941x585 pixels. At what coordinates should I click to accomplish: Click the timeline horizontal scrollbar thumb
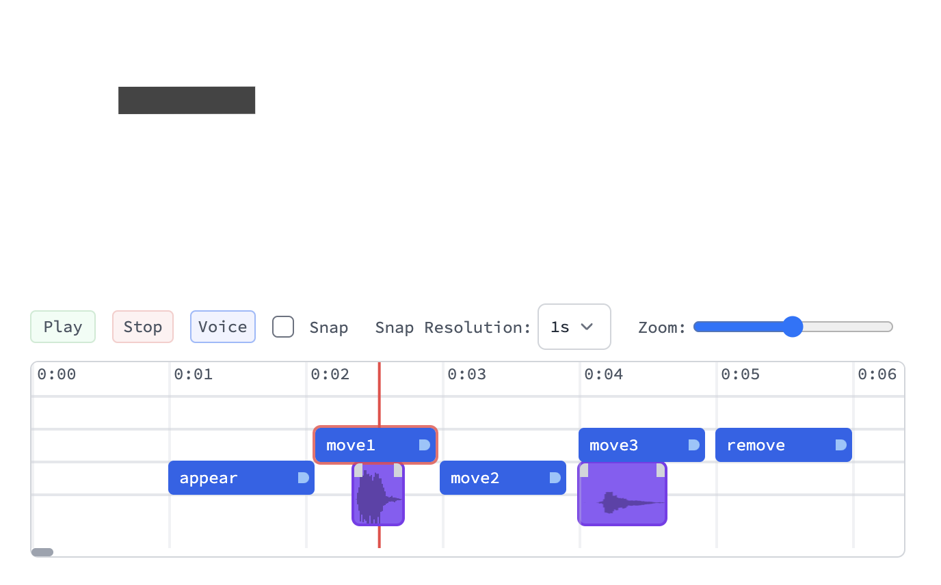click(42, 552)
